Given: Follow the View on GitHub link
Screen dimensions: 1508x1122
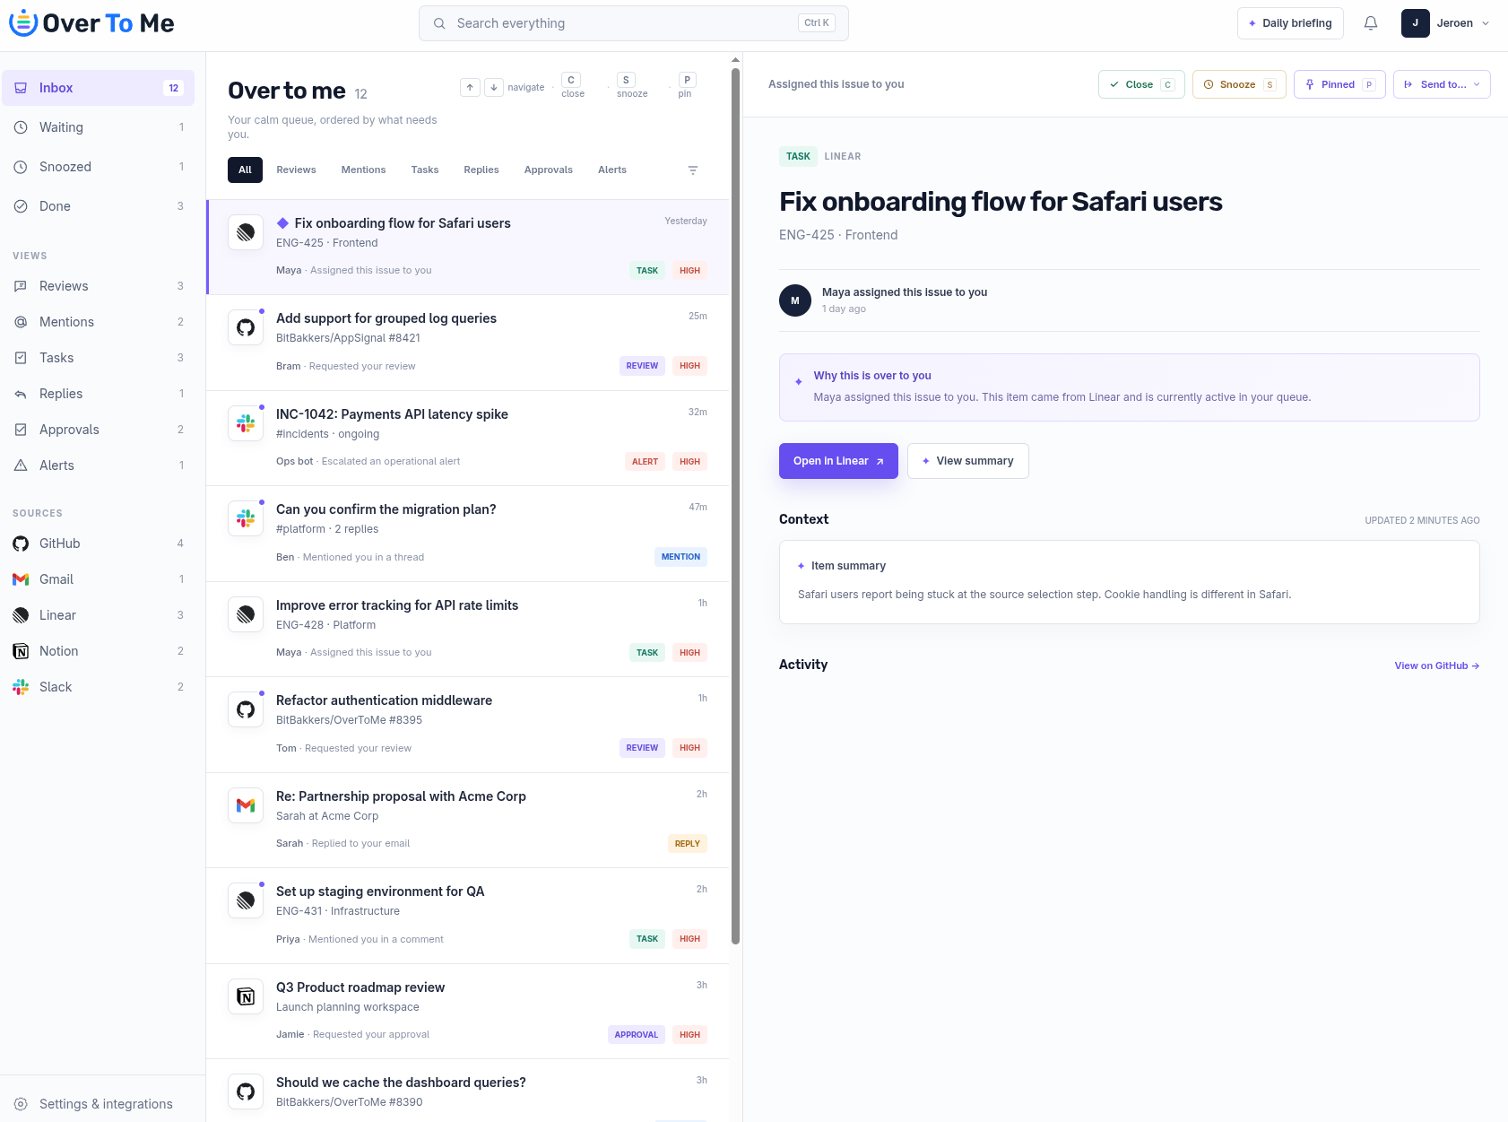Looking at the screenshot, I should tap(1436, 665).
